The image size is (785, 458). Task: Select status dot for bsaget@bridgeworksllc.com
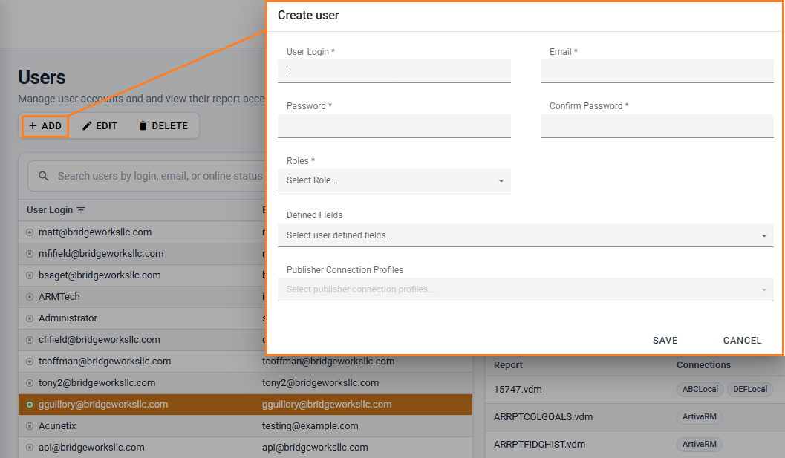30,275
